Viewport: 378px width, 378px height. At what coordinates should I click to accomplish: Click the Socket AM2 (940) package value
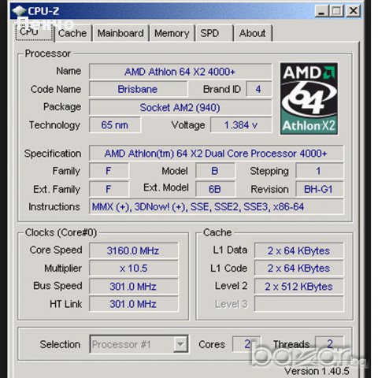tap(180, 107)
